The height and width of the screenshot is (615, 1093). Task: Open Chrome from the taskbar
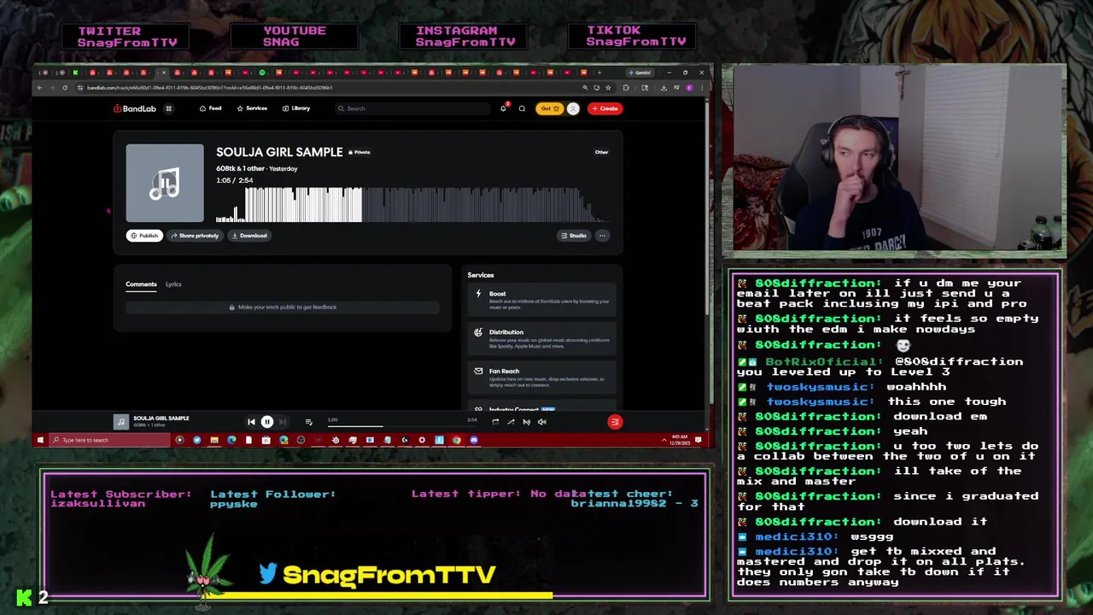pyautogui.click(x=457, y=440)
